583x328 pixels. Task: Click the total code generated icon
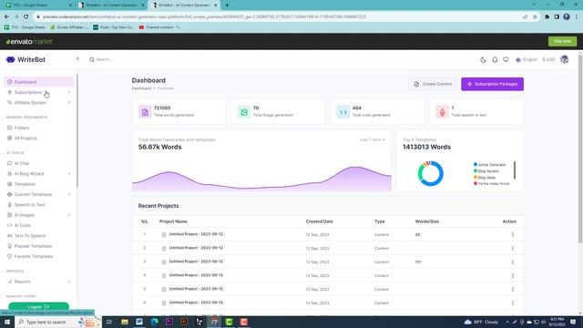[343, 112]
